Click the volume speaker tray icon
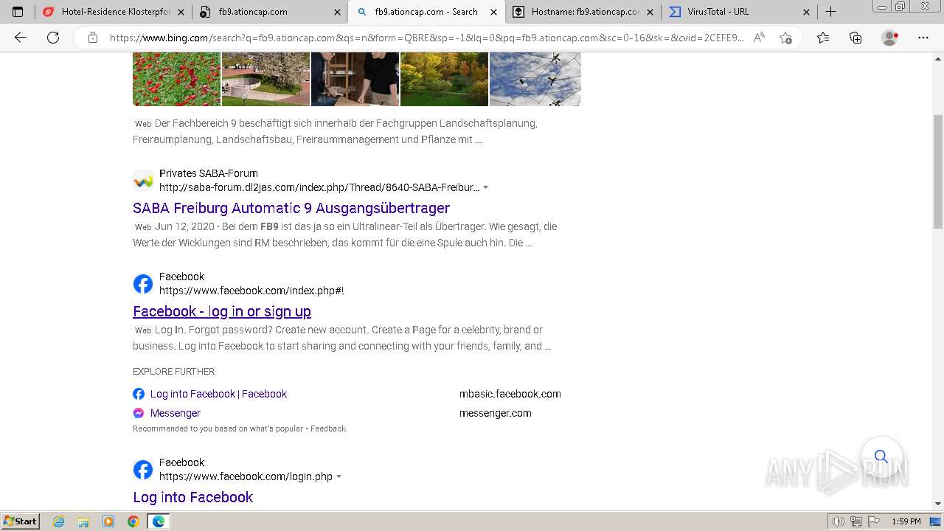 pyautogui.click(x=839, y=521)
